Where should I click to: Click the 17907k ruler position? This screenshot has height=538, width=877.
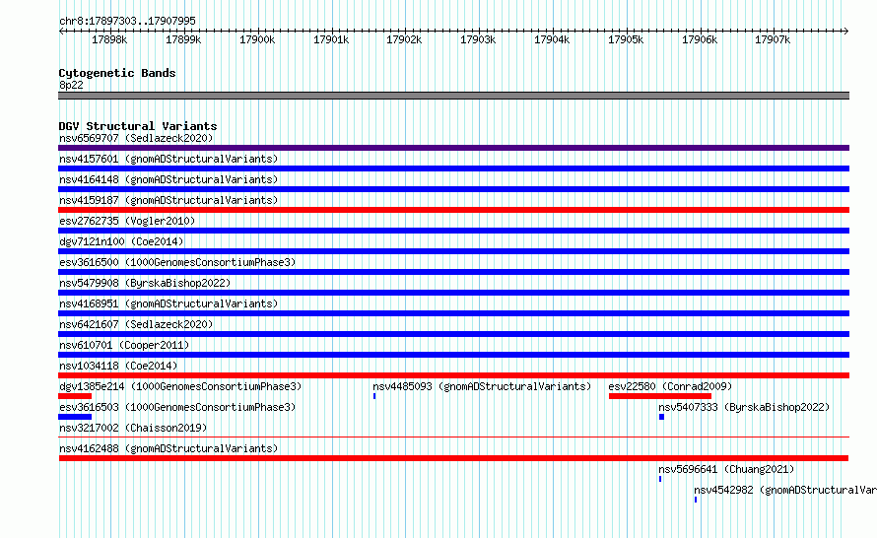click(773, 39)
